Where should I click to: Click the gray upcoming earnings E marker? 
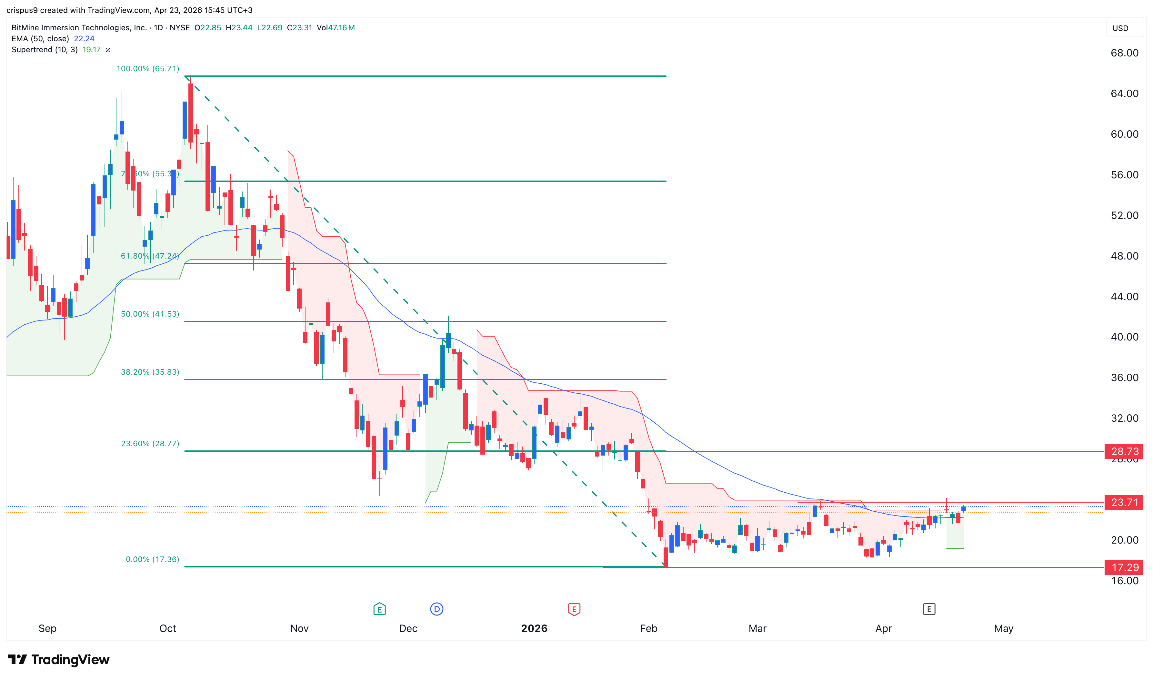[929, 609]
